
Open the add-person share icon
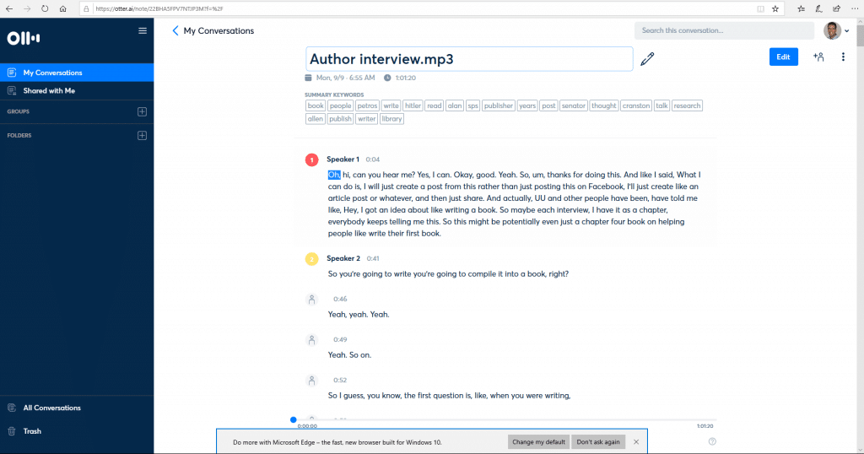pos(818,57)
